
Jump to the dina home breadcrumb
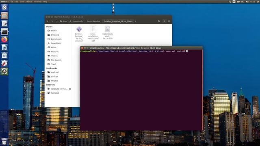63,21
